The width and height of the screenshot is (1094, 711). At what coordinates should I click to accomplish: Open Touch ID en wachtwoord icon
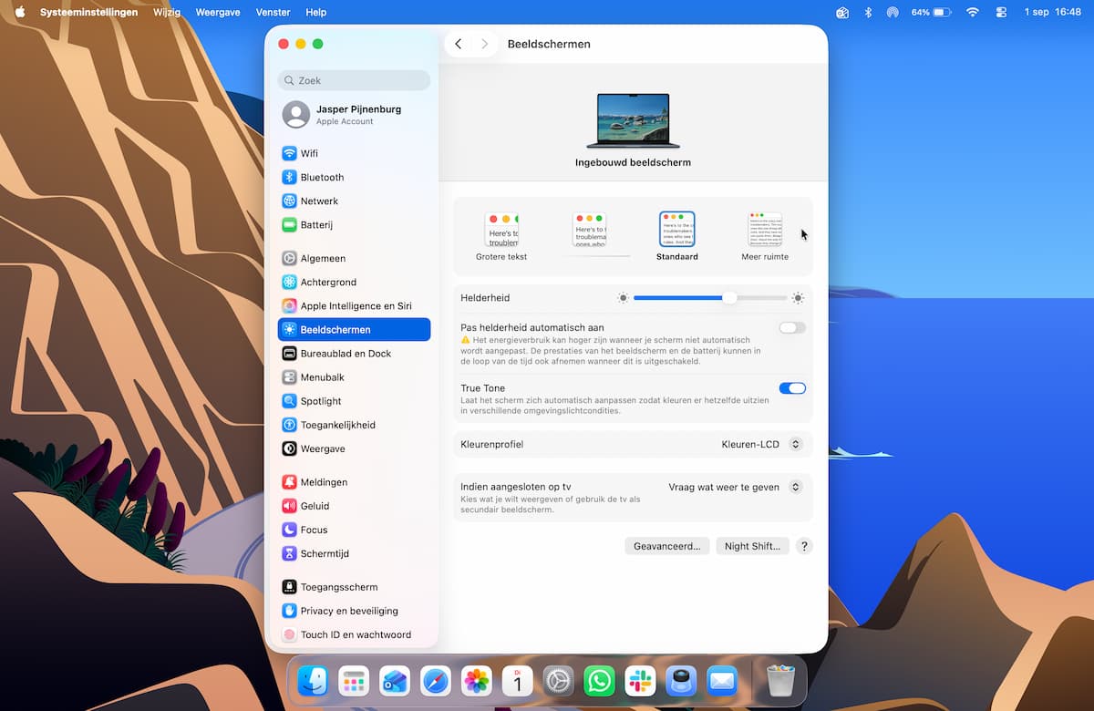pyautogui.click(x=289, y=634)
